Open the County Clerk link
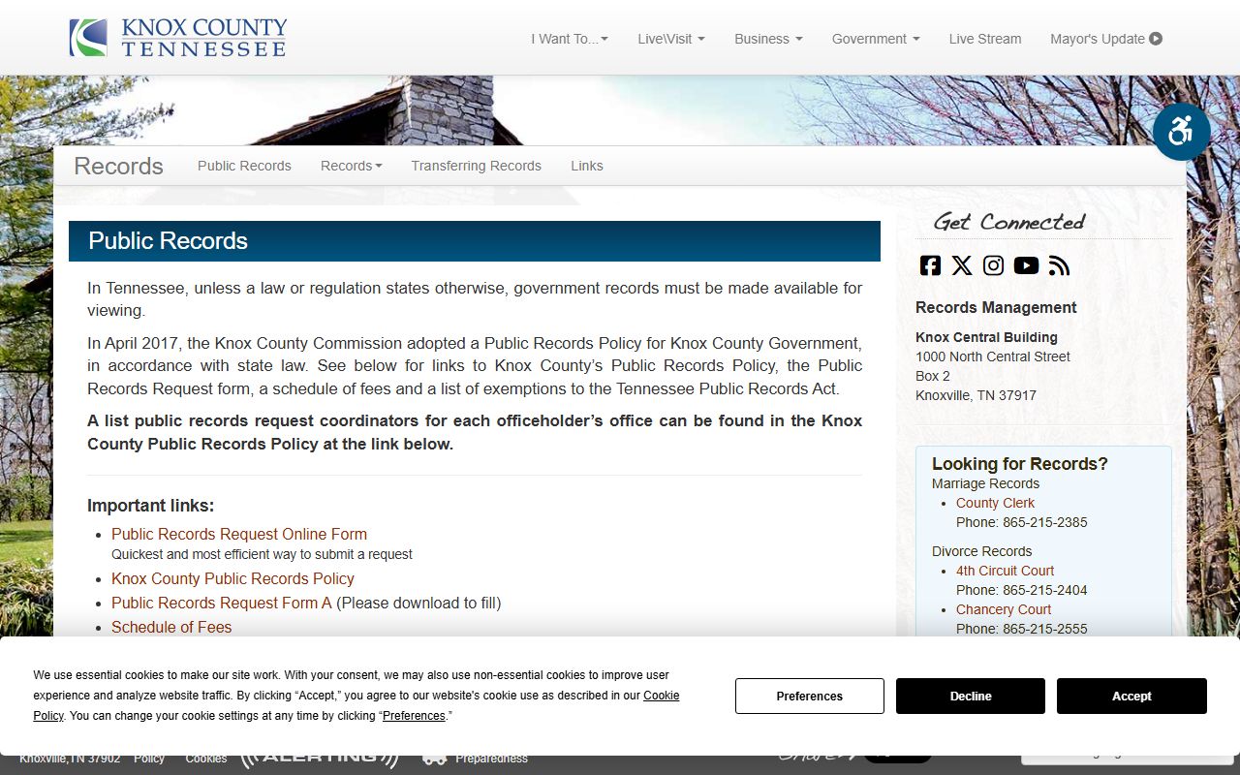Viewport: 1240px width, 775px height. 995,503
